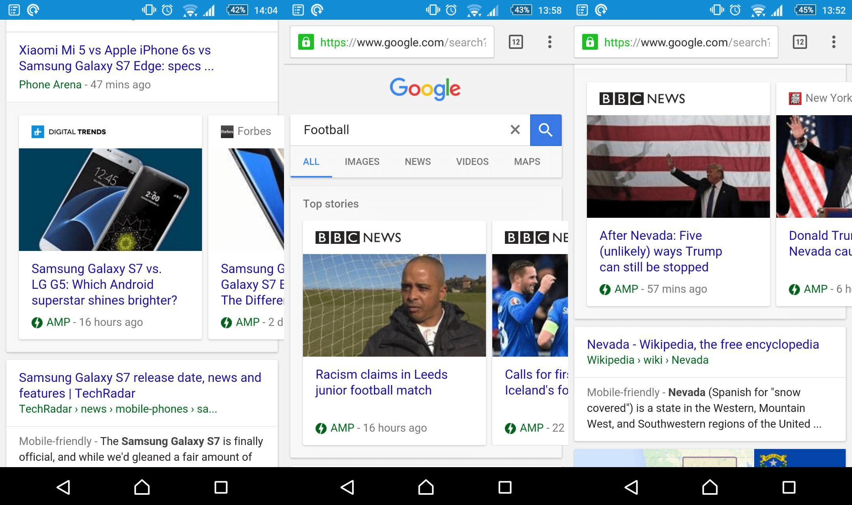Image resolution: width=852 pixels, height=505 pixels.
Task: Tap home navigation button on right phone
Action: 710,487
